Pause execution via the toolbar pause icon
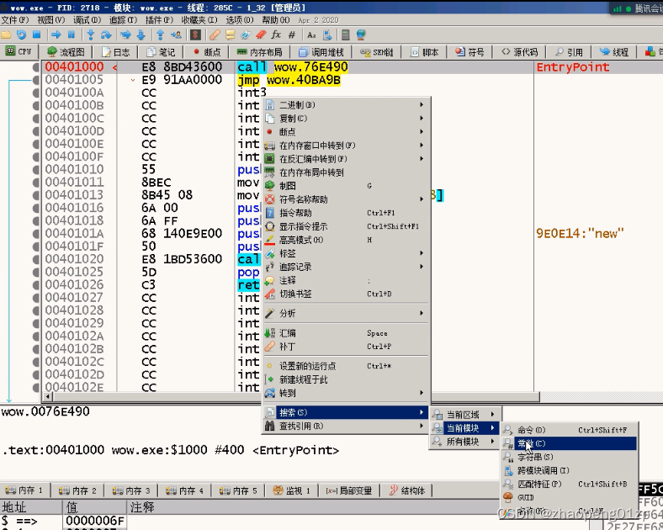The image size is (663, 530). 72,34
